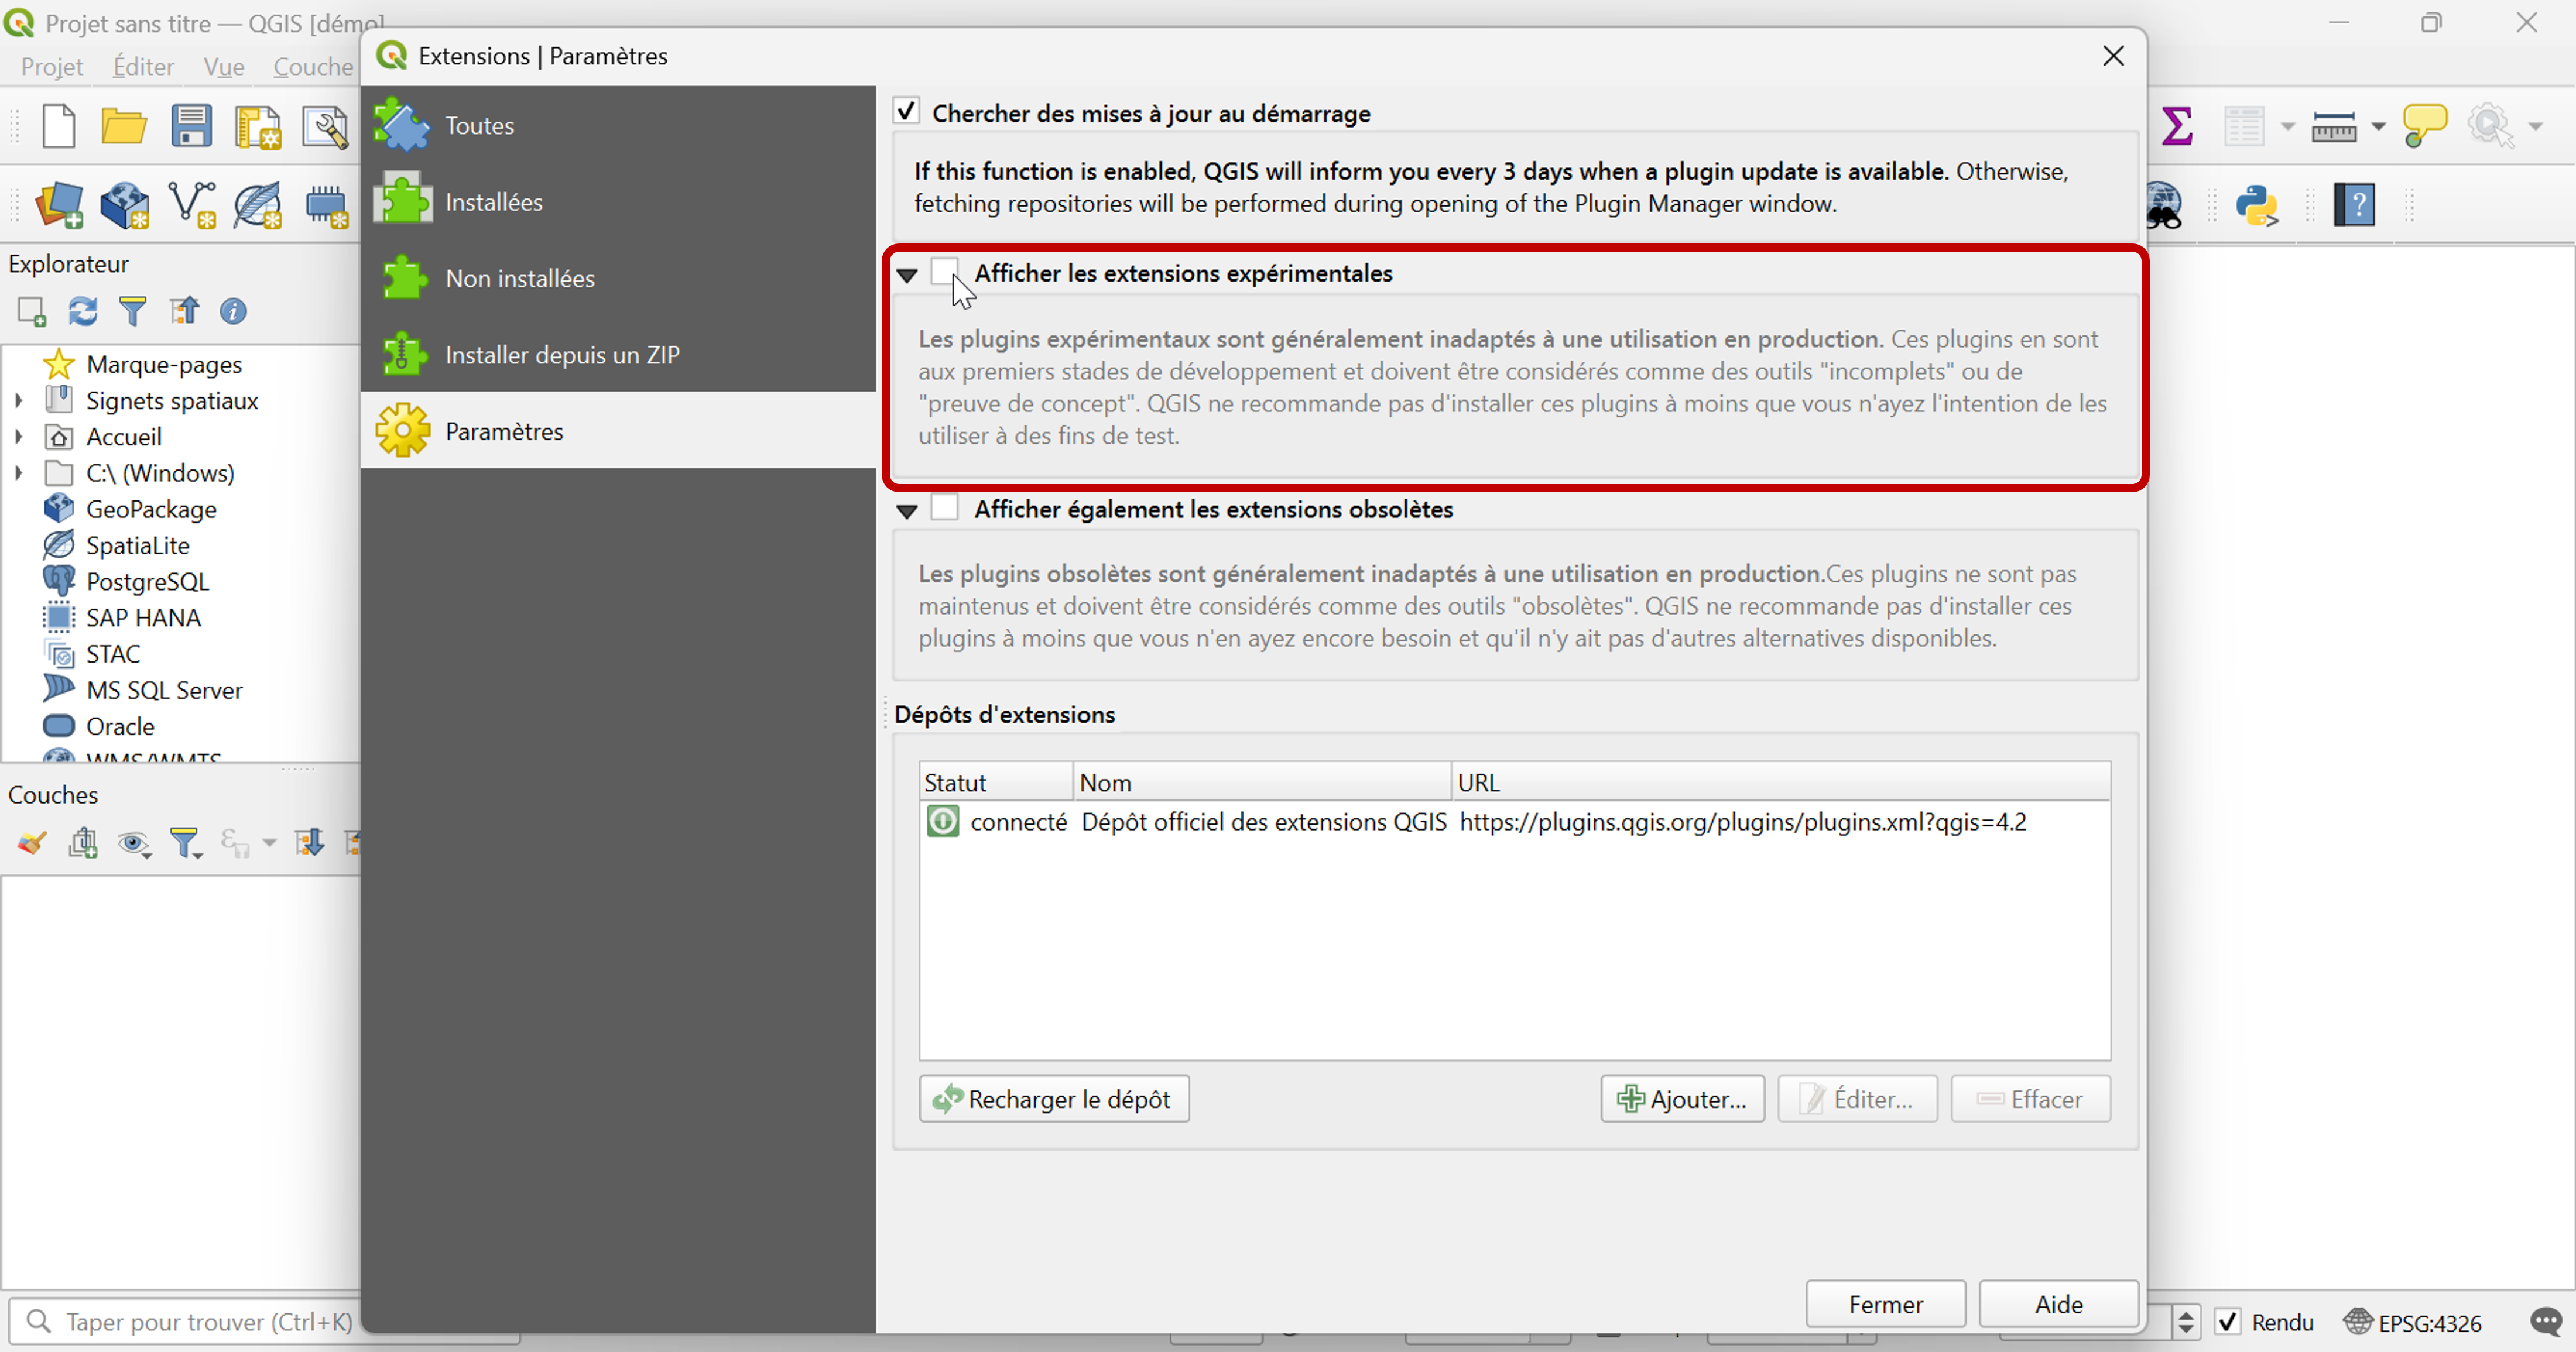Click the New temporary scratch layer icon

(x=326, y=205)
